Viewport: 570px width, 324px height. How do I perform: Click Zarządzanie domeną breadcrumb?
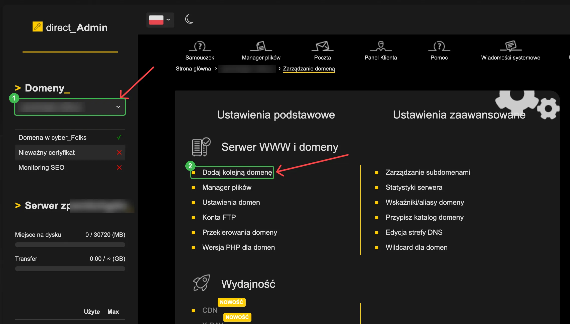(309, 68)
